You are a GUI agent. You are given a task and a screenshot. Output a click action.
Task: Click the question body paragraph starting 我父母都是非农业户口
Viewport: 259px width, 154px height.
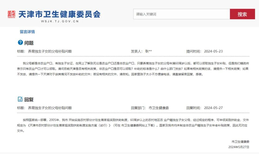(133, 69)
